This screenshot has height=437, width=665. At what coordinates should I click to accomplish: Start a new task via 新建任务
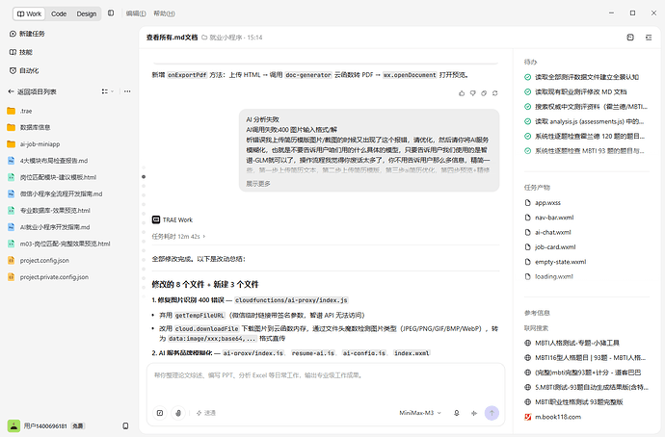pyautogui.click(x=27, y=34)
